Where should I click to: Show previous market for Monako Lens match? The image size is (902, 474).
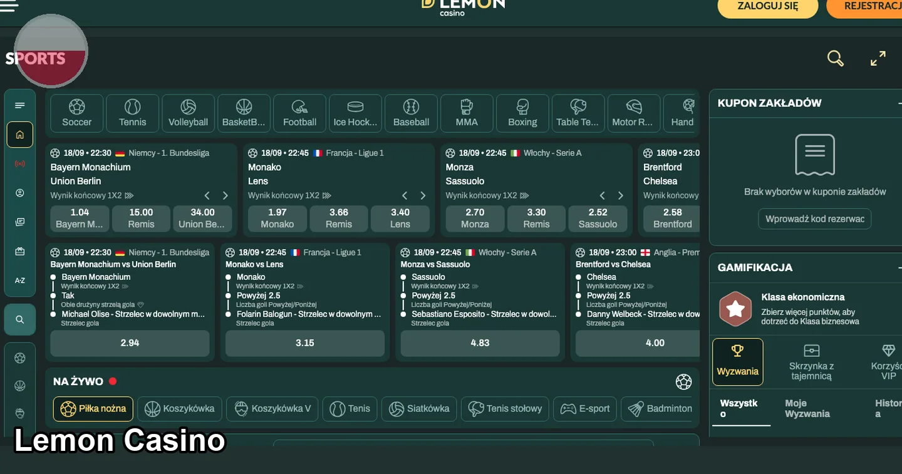405,195
